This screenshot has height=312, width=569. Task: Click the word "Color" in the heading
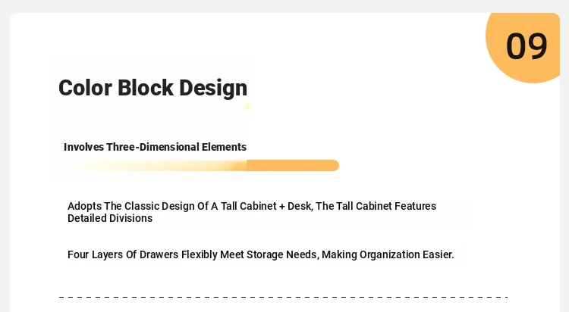click(x=85, y=88)
